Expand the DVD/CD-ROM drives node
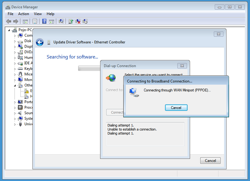 15,52
